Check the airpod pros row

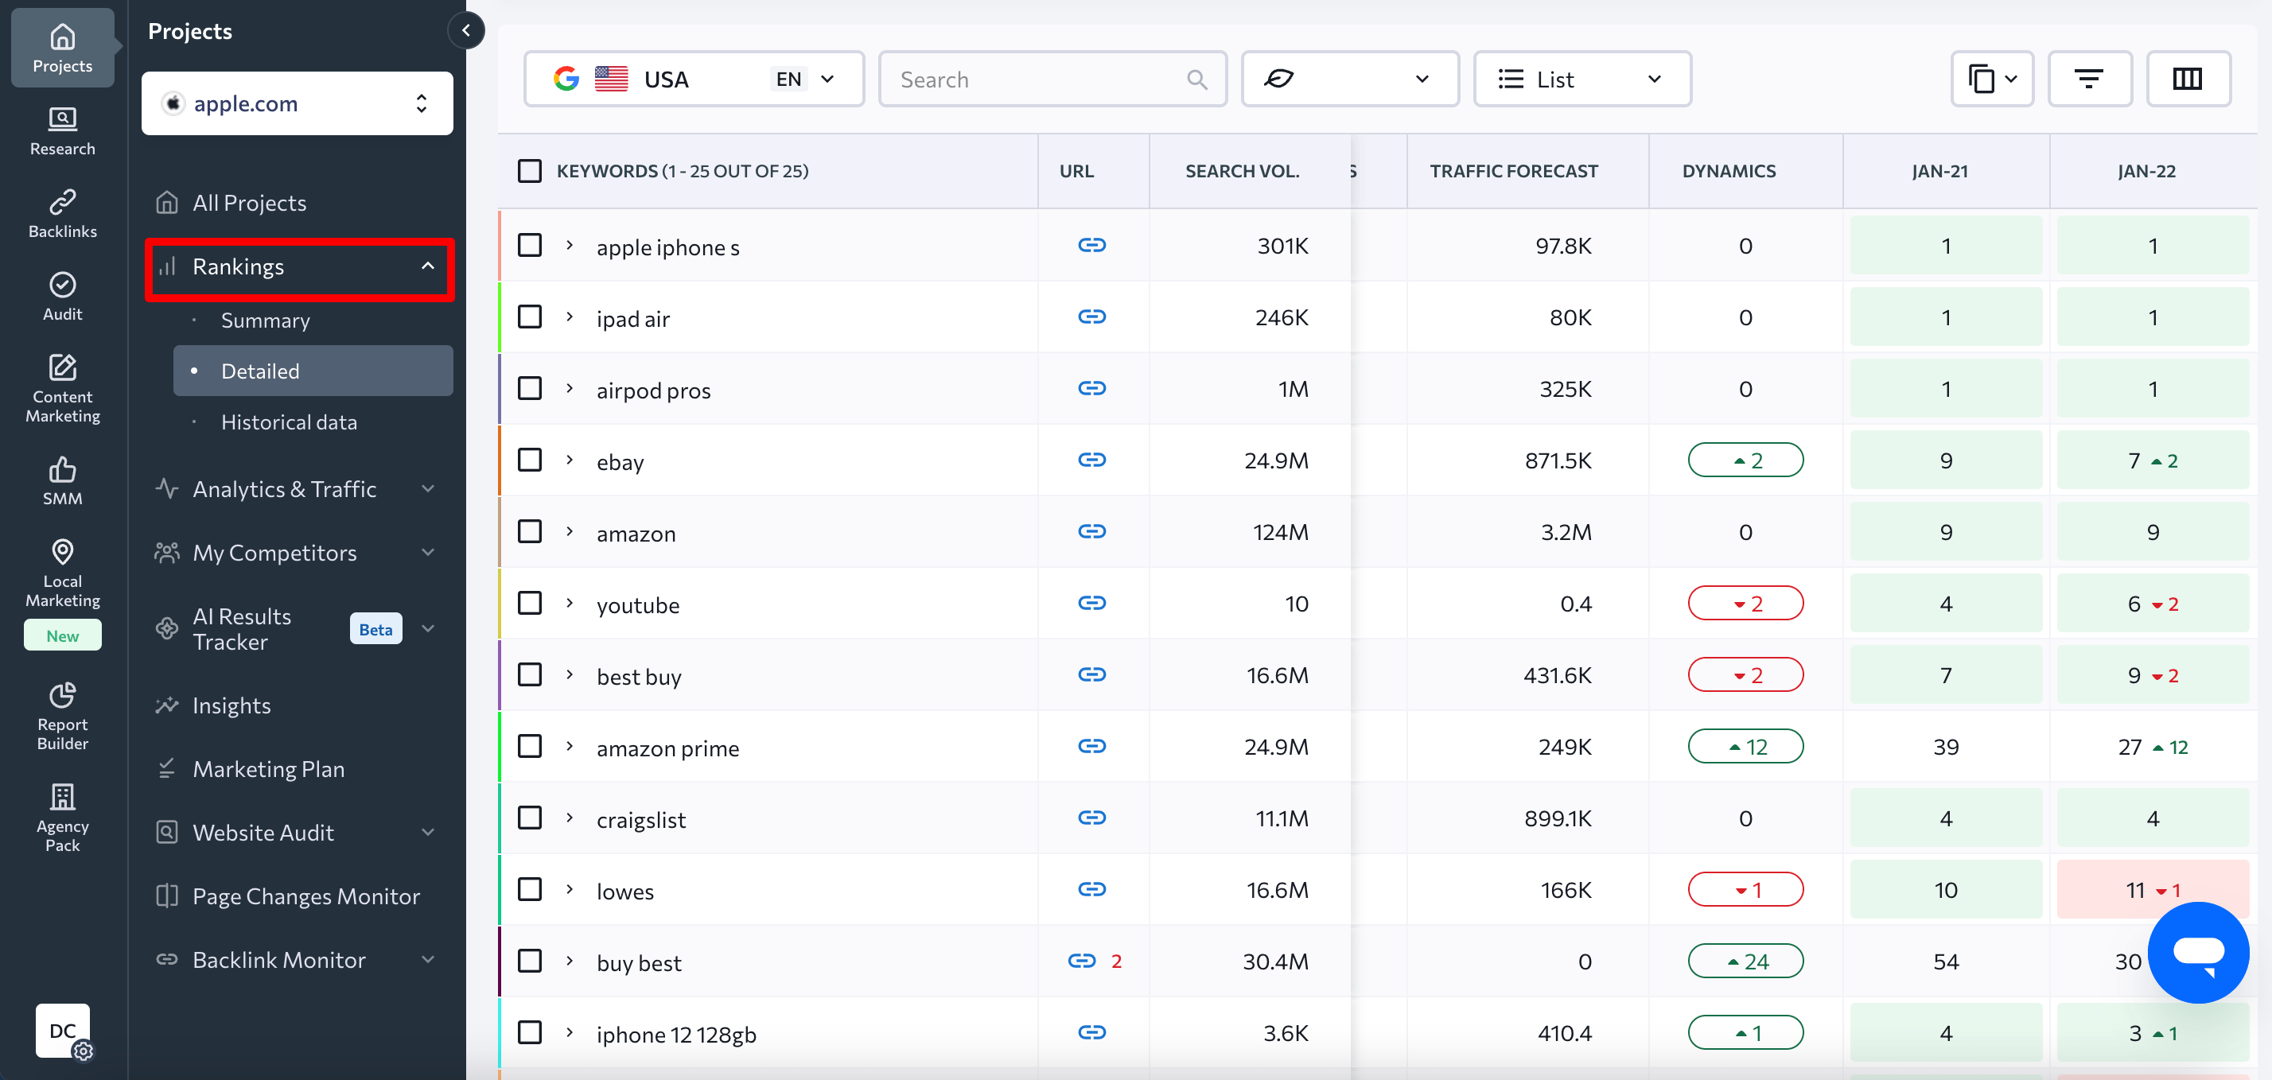pos(529,388)
